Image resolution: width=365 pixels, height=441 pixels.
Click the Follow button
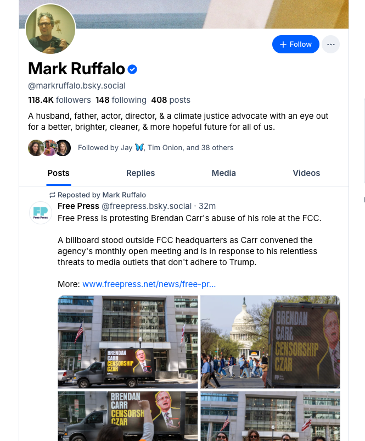295,45
